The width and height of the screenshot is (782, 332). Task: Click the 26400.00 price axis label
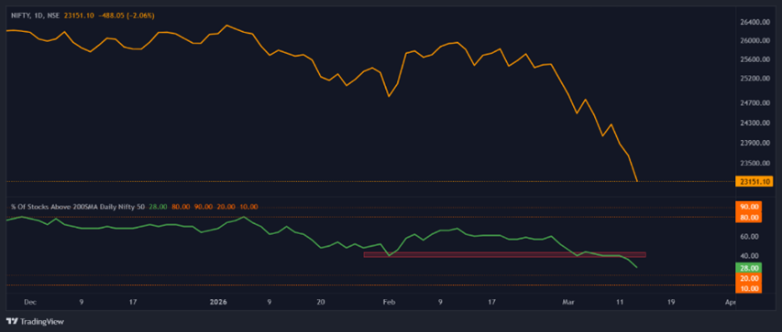[754, 22]
